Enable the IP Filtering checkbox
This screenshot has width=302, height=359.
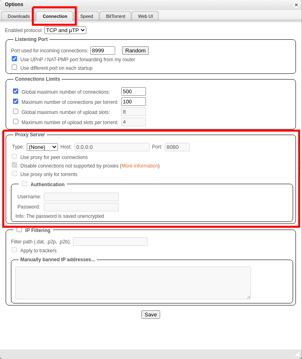point(19,230)
